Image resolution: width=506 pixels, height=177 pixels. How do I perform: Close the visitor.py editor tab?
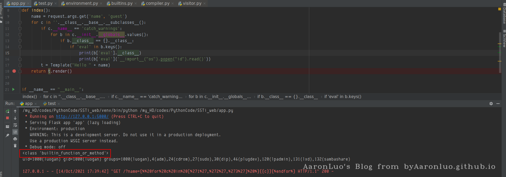[204, 3]
